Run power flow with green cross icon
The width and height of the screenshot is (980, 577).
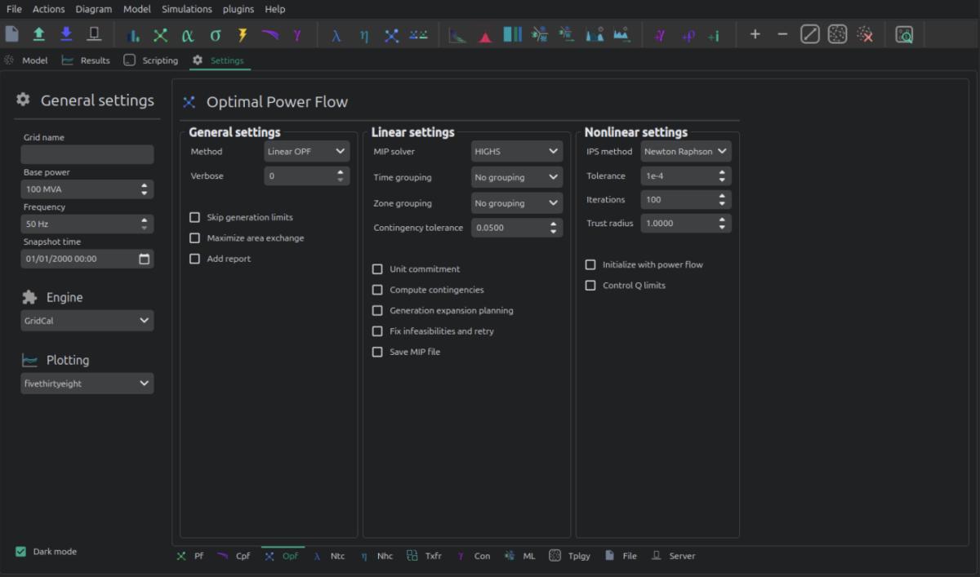(160, 35)
